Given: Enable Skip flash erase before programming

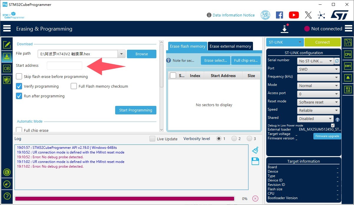Looking at the screenshot, I should pos(19,76).
